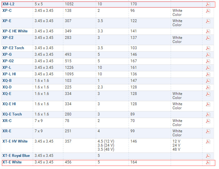
Task: Open the XR-E row PDF icon
Action: tap(208, 131)
